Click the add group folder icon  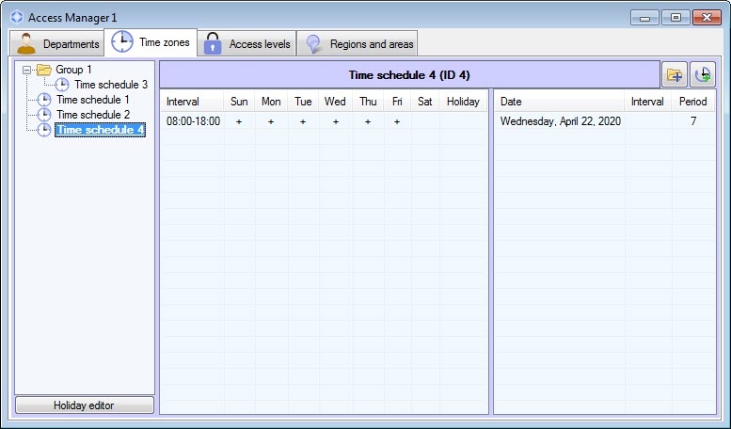[x=675, y=74]
